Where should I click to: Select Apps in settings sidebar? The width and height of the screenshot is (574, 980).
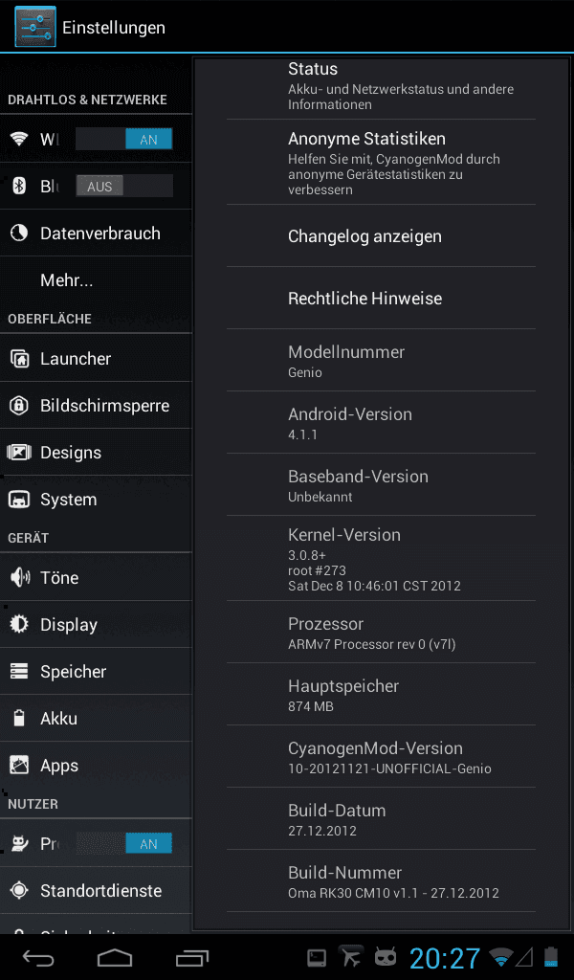97,765
